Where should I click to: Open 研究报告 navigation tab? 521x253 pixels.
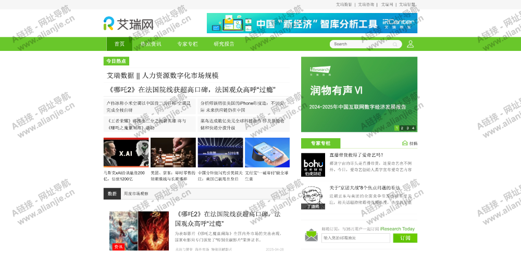(224, 44)
